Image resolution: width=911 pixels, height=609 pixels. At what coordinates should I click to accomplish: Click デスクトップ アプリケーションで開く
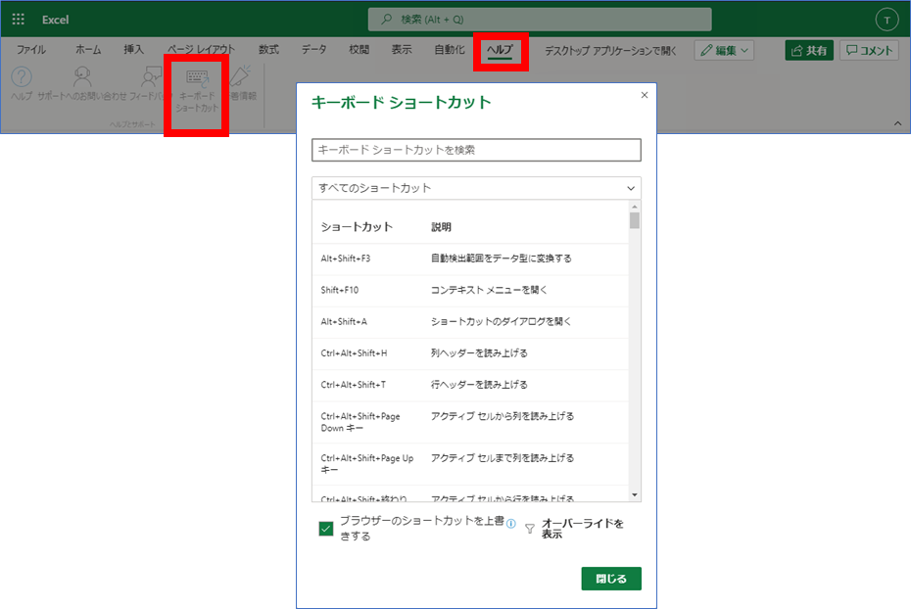(x=610, y=51)
